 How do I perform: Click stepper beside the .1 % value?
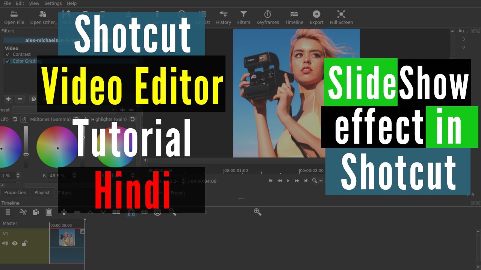[18, 175]
